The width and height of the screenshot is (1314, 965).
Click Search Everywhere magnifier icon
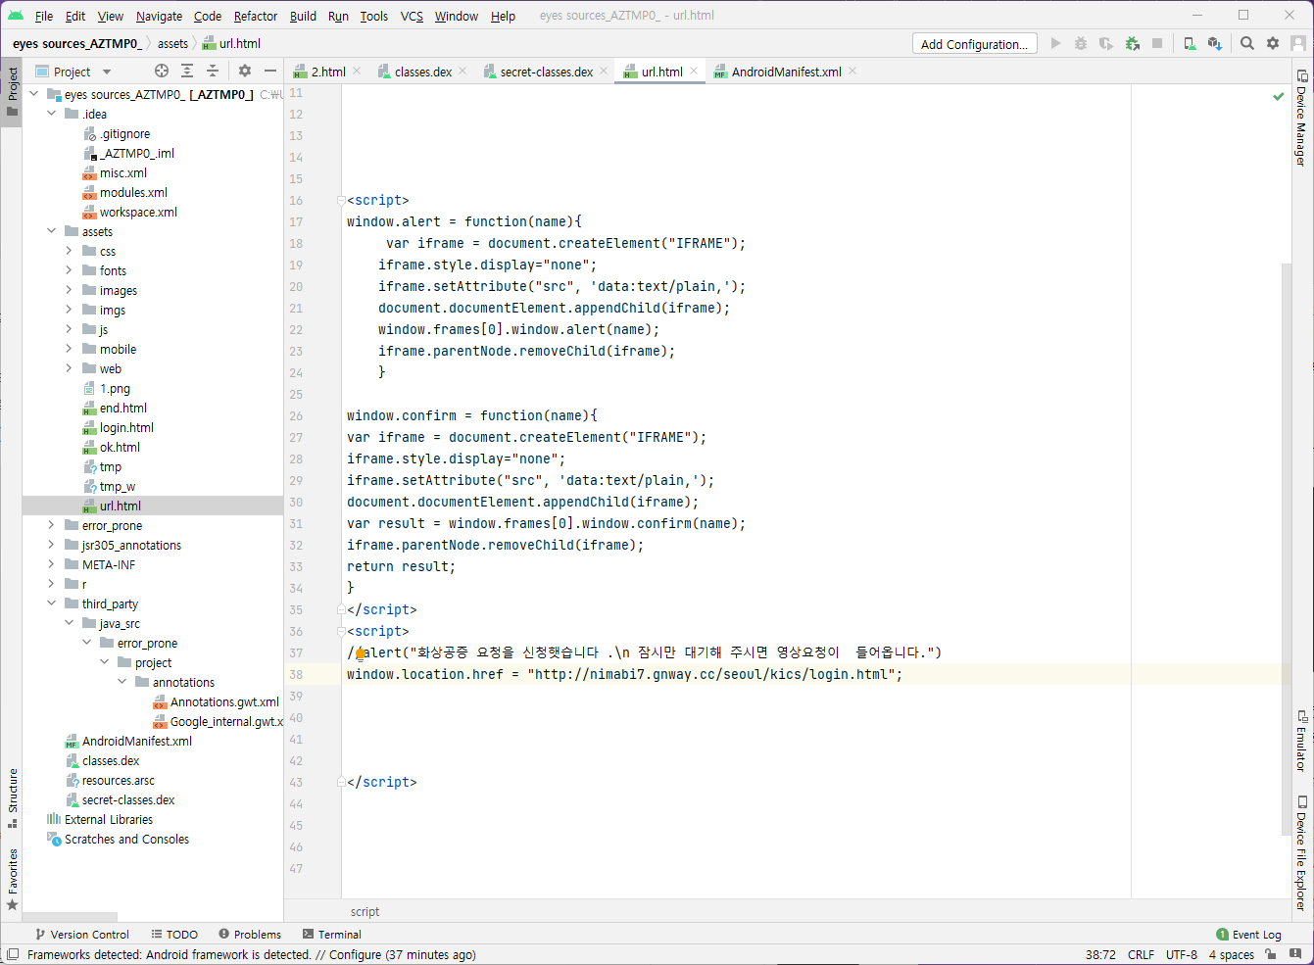1247,43
